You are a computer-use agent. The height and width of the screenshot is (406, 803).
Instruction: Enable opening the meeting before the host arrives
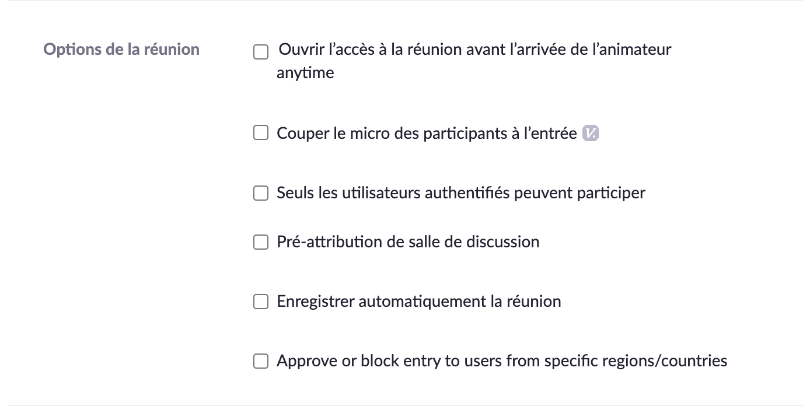pyautogui.click(x=260, y=52)
